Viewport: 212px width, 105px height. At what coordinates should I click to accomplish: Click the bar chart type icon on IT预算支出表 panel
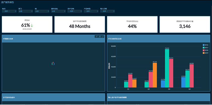tap(100, 37)
